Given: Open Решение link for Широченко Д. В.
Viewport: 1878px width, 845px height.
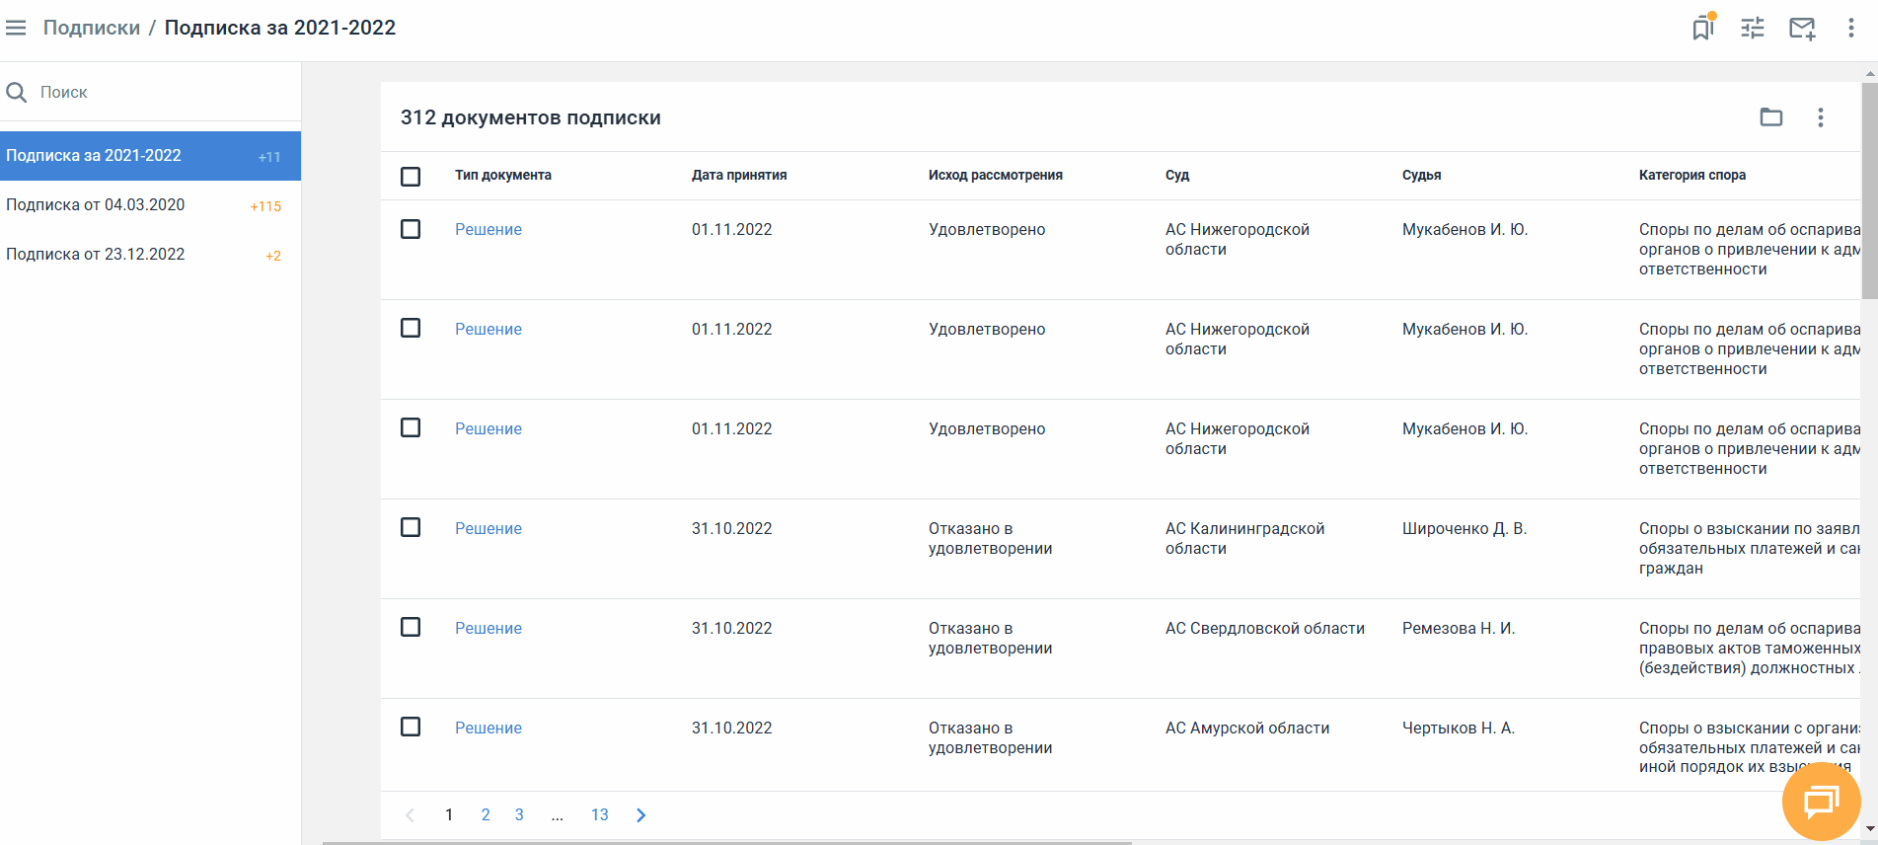Looking at the screenshot, I should (488, 528).
